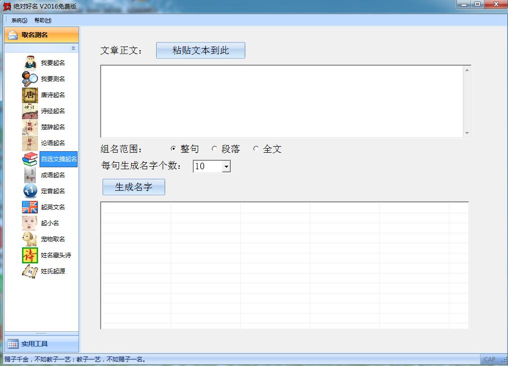508x366 pixels.
Task: Click the 宠物取名 dog icon
Action: coord(30,239)
